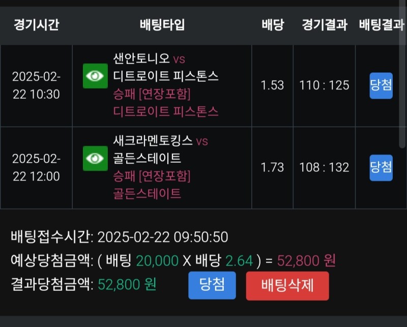This screenshot has width=407, height=327.
Task: Click the 110 : 125 game score
Action: (x=325, y=85)
